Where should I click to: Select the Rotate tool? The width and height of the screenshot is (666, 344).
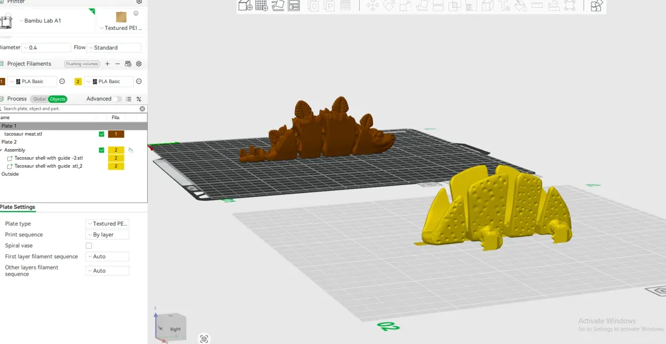click(x=389, y=5)
